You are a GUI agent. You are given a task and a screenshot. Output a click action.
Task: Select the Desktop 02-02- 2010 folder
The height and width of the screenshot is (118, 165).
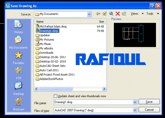pos(51,61)
